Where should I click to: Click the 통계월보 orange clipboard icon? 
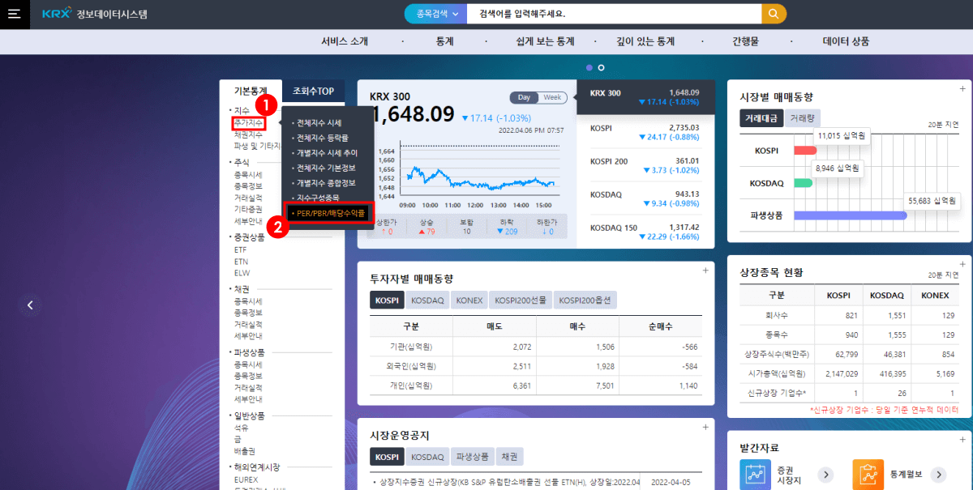[868, 475]
